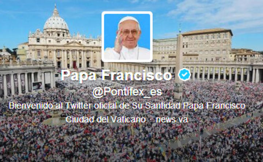Viewport: 263px width, 162px height.
Task: Open the news.va website link
Action: [x=172, y=119]
